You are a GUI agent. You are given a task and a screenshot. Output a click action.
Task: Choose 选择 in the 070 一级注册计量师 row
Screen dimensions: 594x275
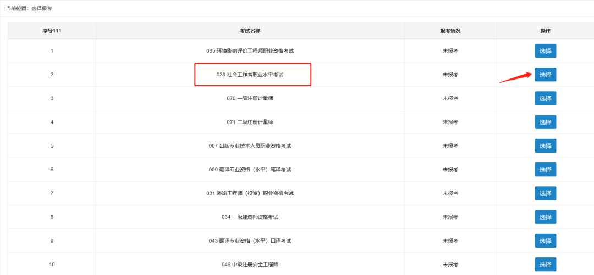pos(546,98)
